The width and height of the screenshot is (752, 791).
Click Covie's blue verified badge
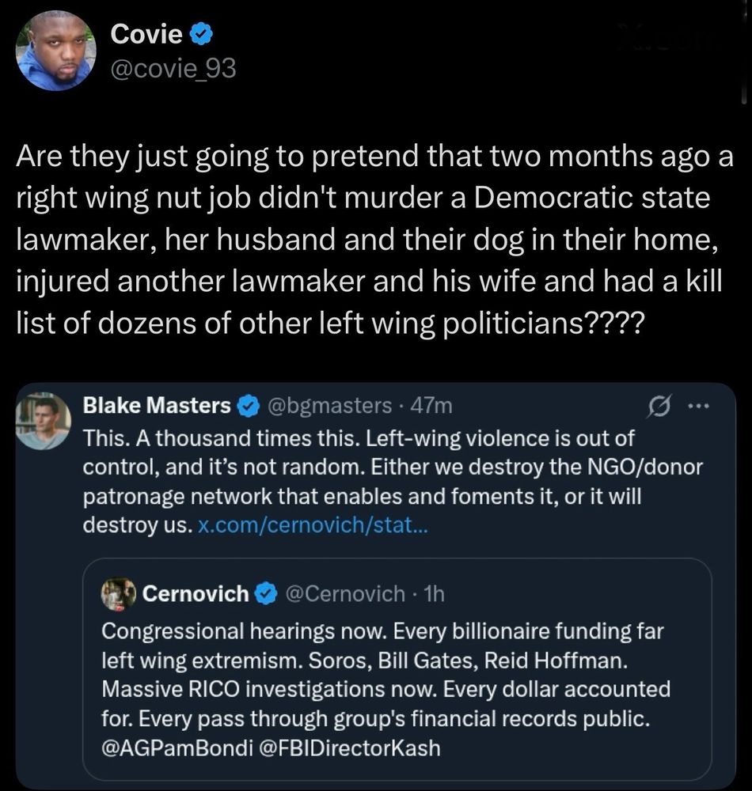(x=201, y=35)
